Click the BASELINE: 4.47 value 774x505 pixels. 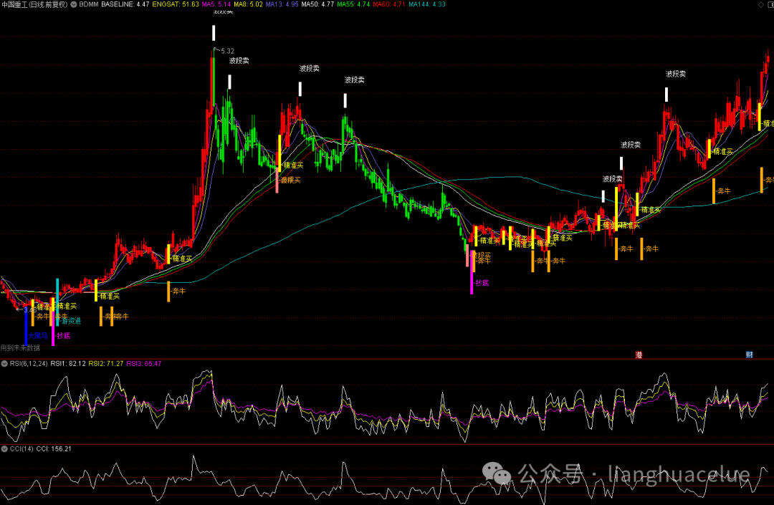[x=125, y=4]
